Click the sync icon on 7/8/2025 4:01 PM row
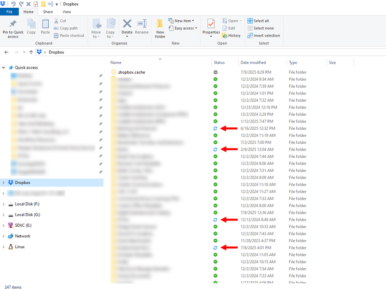This screenshot has height=289, width=386. 215,248
